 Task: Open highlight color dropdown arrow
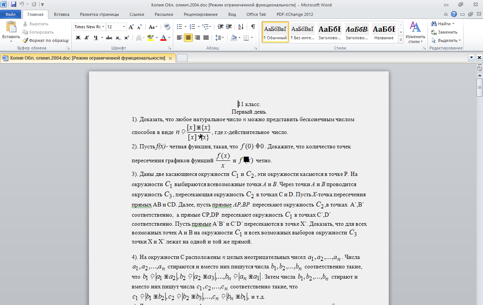tap(157, 38)
